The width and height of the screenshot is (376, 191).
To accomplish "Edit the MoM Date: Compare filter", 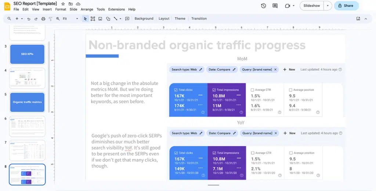I will 222,69.
